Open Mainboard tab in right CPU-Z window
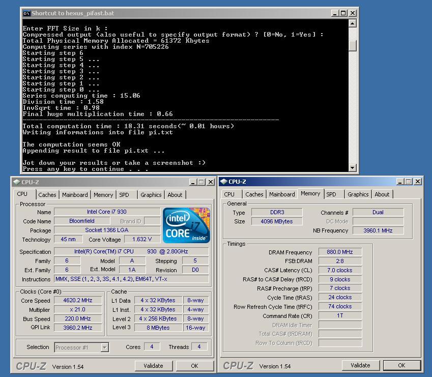432x377 pixels. pos(282,194)
